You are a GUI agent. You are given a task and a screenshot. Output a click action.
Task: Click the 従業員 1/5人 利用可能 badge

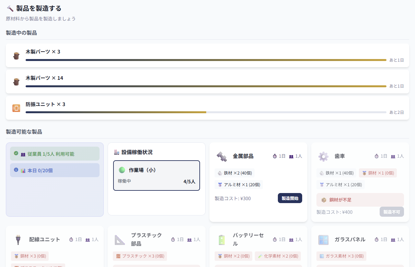tap(55, 154)
